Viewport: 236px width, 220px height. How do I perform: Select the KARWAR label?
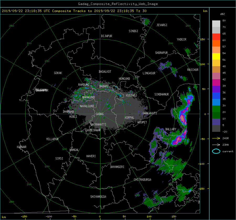click(x=22, y=147)
